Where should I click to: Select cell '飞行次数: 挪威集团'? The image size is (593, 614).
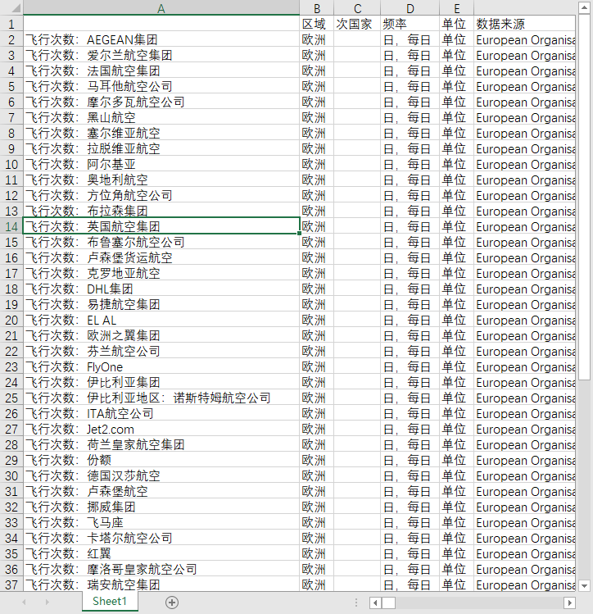[x=161, y=507]
